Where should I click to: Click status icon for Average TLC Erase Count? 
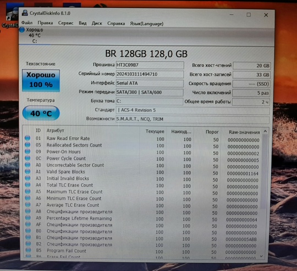click(28, 204)
